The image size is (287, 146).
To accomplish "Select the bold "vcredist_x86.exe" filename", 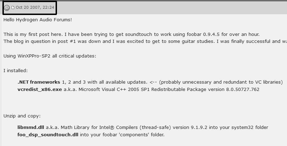I will coord(40,89).
